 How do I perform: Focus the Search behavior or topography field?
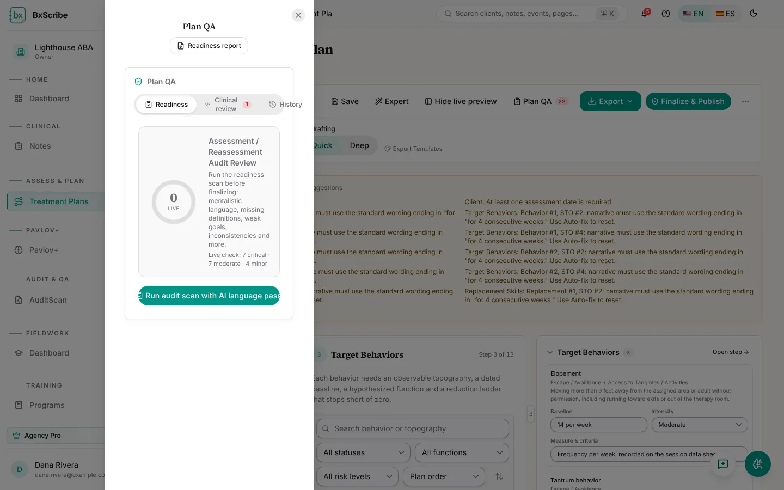[413, 428]
